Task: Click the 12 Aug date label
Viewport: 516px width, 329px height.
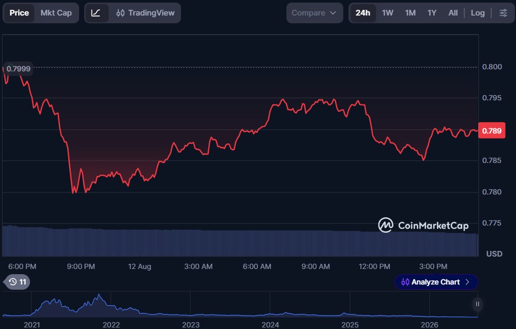Action: click(140, 266)
